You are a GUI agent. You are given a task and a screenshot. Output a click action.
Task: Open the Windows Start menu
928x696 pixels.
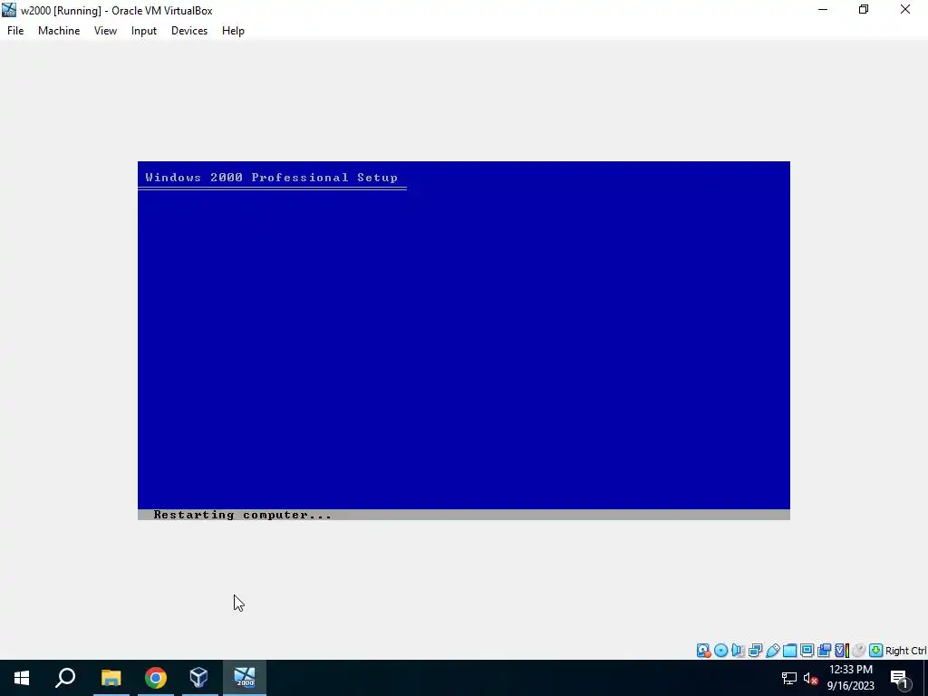pyautogui.click(x=22, y=678)
